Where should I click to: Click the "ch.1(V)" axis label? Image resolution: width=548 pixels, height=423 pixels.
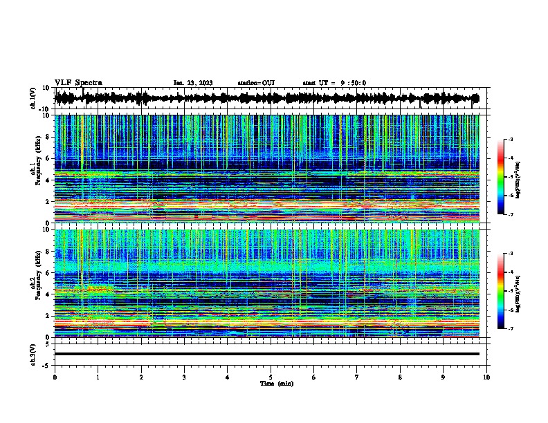coord(33,98)
